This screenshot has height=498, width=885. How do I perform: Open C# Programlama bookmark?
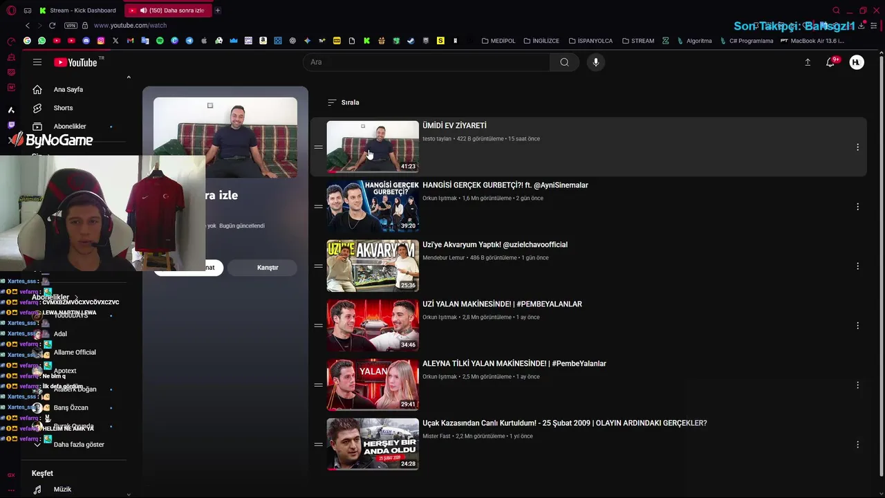(x=747, y=41)
